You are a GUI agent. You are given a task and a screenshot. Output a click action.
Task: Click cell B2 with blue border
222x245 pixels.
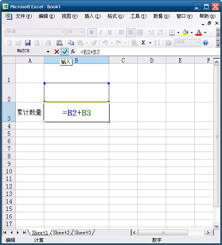click(76, 93)
